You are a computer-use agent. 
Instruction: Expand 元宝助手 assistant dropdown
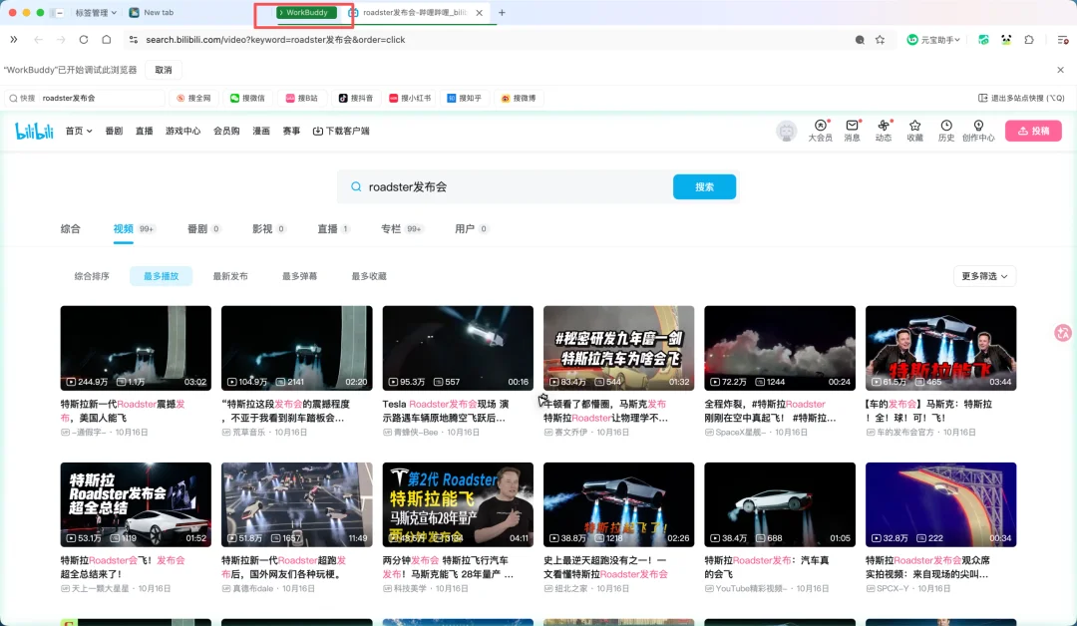[x=933, y=40]
